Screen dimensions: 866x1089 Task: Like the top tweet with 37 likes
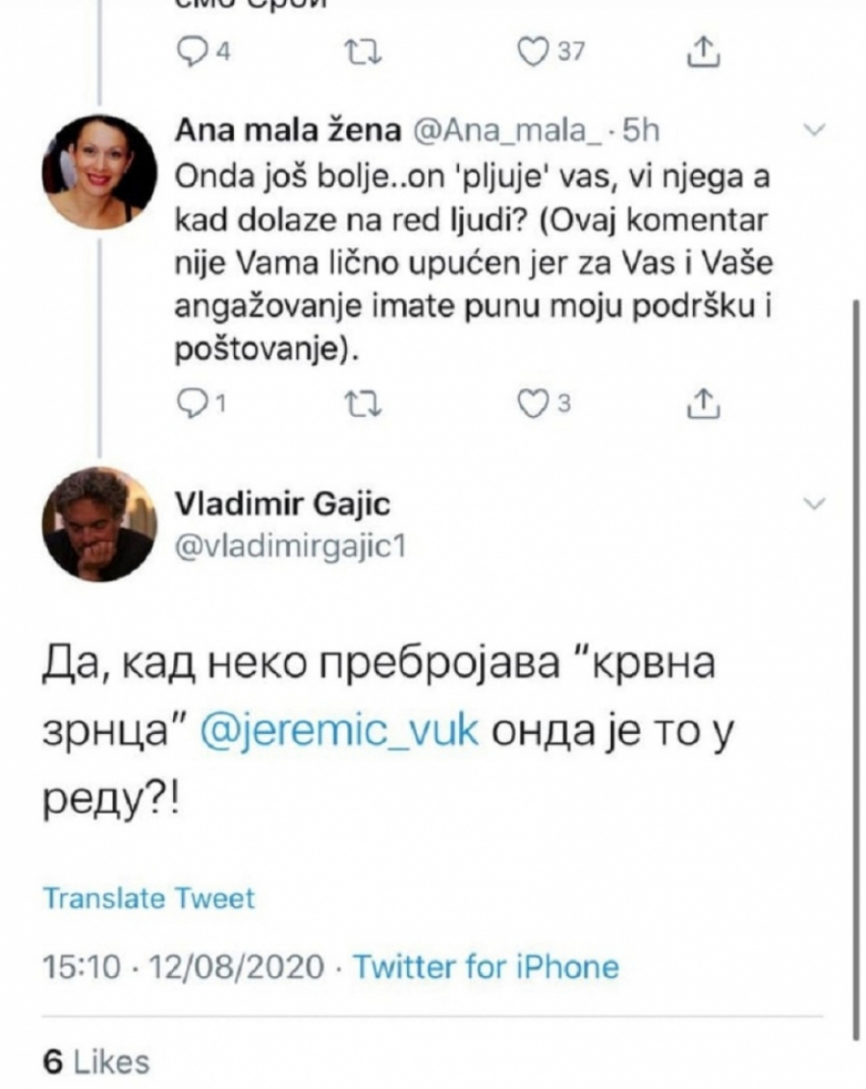click(532, 51)
